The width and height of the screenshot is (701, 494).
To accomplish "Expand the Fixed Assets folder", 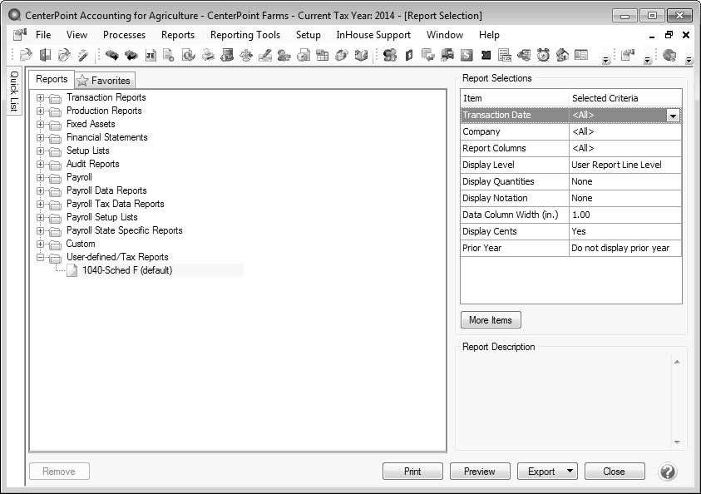I will pyautogui.click(x=40, y=124).
